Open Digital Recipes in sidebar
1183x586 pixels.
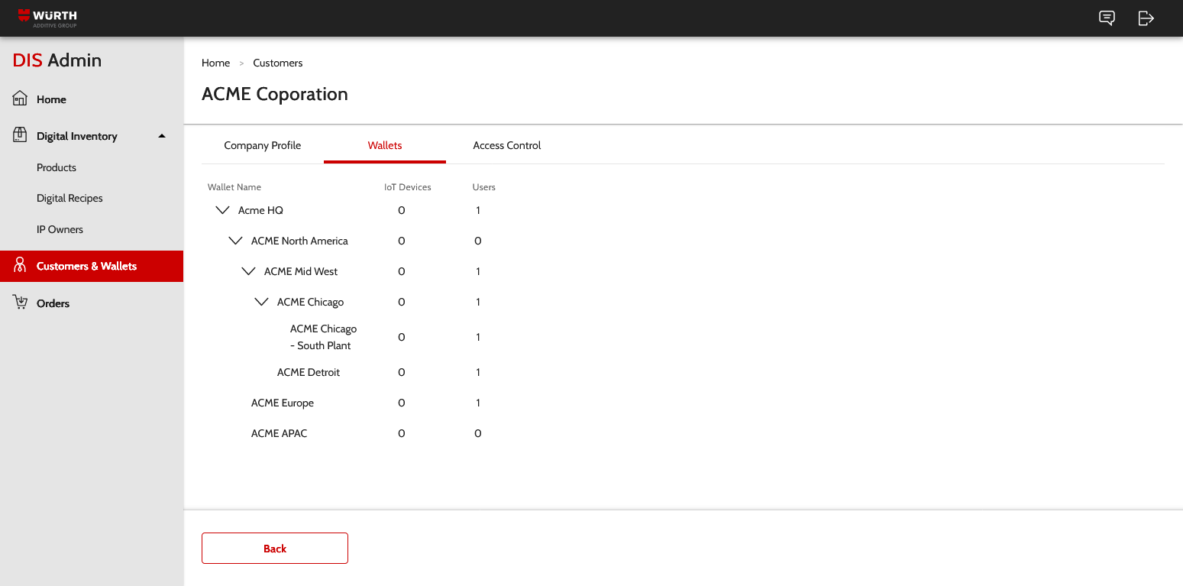(x=69, y=198)
